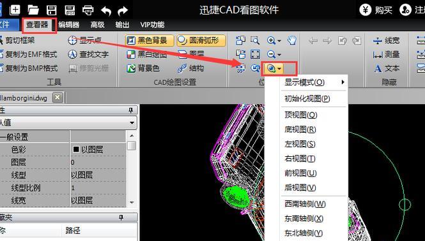Open the 3D view orientation dropdown arrow

pyautogui.click(x=279, y=69)
